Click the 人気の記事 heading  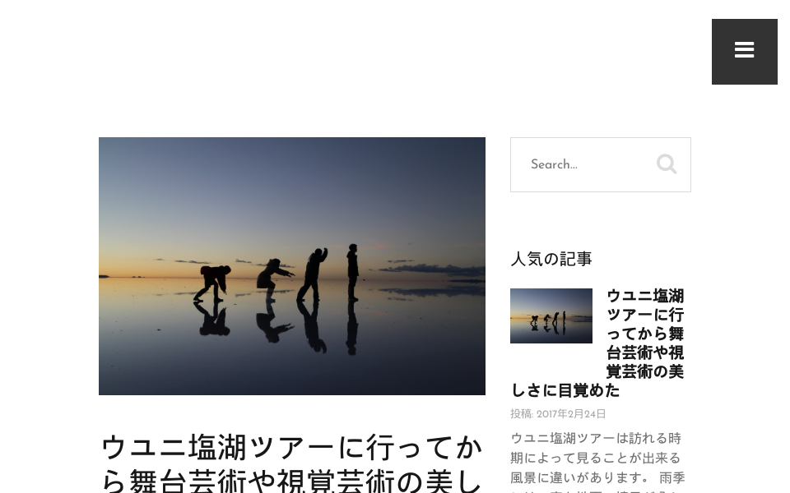[x=551, y=259]
